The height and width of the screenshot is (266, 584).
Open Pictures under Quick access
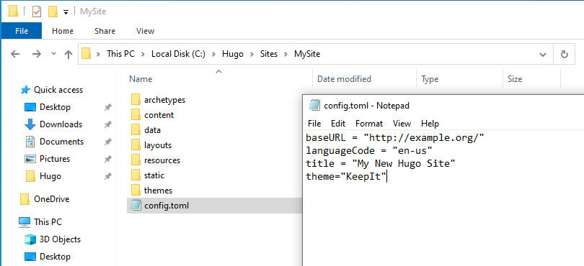click(55, 159)
